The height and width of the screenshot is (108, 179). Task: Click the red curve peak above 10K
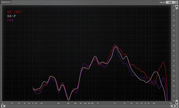click(x=163, y=62)
